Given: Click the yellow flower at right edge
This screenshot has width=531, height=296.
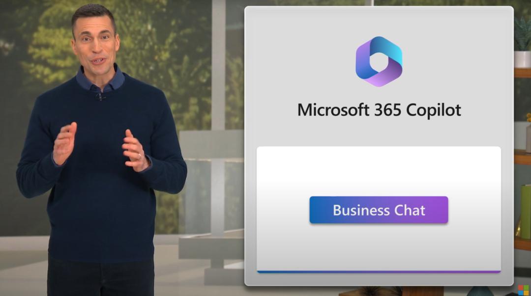Looking at the screenshot, I should click(x=528, y=117).
